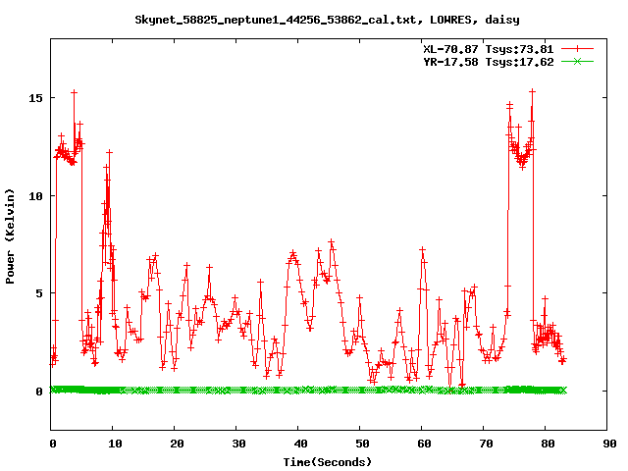Click the x-axis tick label 20
This screenshot has width=628, height=471.
177,444
